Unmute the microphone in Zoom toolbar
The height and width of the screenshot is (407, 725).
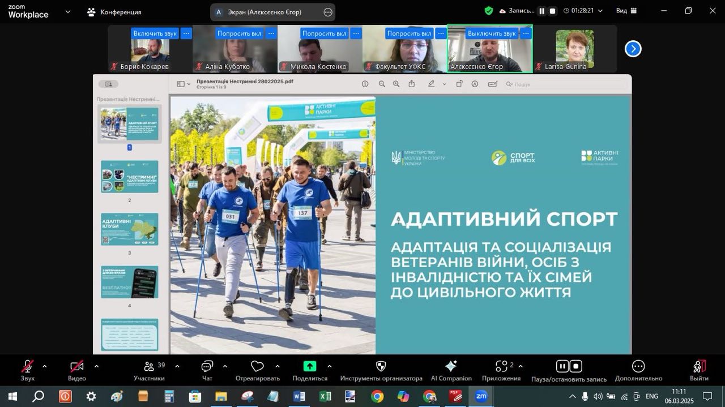click(x=27, y=366)
